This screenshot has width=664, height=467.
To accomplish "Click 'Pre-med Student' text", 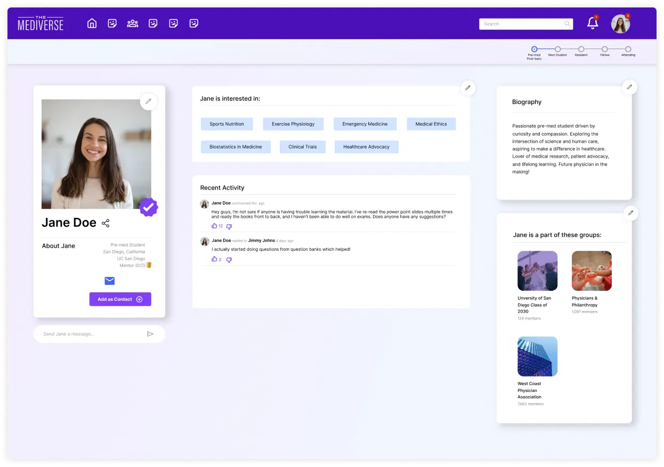I will [128, 245].
